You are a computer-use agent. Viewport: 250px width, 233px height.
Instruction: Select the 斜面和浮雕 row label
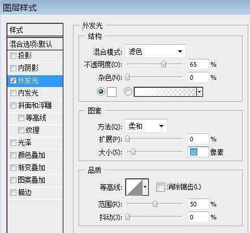coord(35,105)
